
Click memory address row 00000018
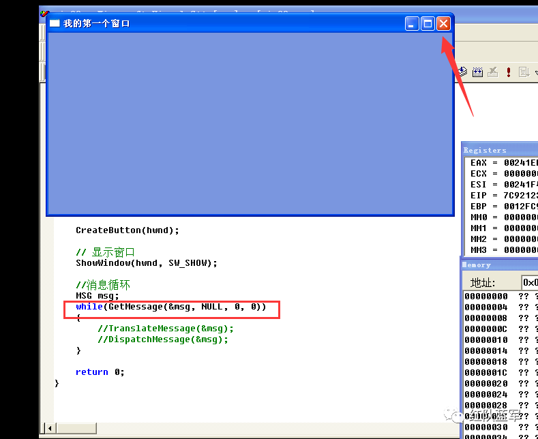point(501,362)
